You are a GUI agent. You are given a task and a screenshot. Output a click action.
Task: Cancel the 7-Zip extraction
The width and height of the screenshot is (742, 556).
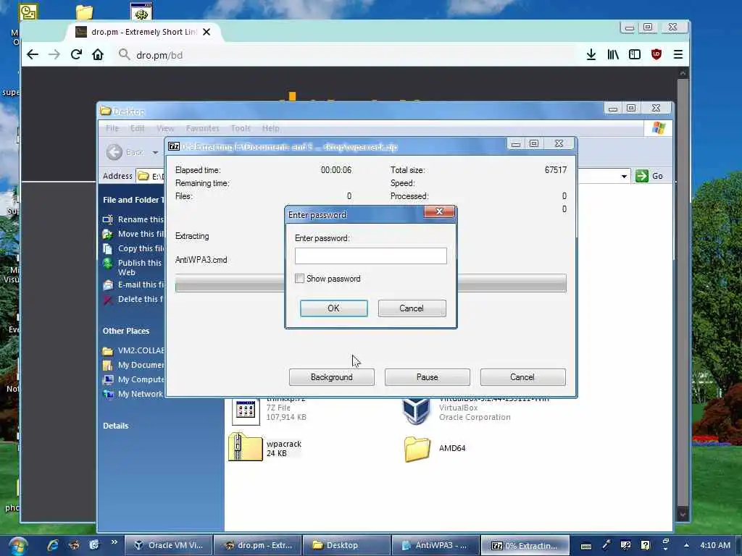[x=522, y=377]
